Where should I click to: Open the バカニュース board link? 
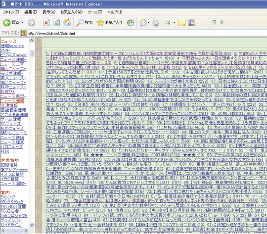[12, 147]
